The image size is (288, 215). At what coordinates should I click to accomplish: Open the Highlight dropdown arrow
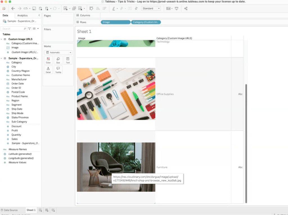117,9
